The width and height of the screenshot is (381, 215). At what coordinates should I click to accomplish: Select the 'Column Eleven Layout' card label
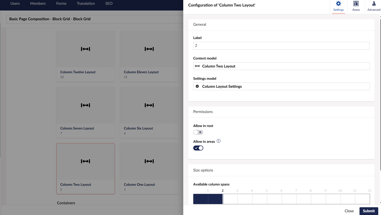(x=141, y=72)
